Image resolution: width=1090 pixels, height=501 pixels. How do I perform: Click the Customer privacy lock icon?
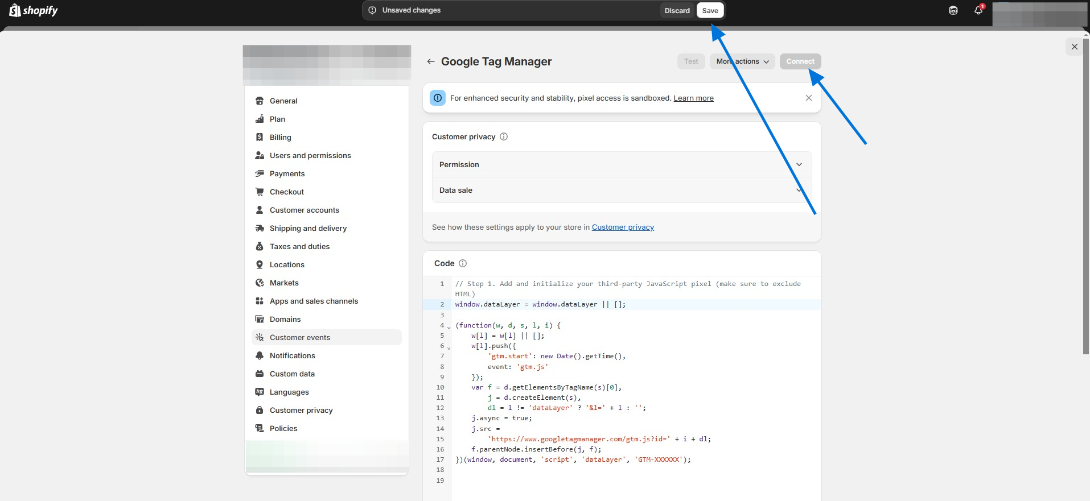pos(260,410)
